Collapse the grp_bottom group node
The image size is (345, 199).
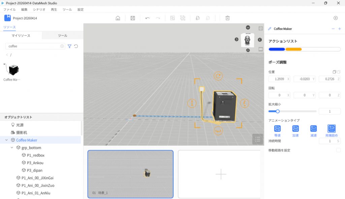[x=12, y=148]
